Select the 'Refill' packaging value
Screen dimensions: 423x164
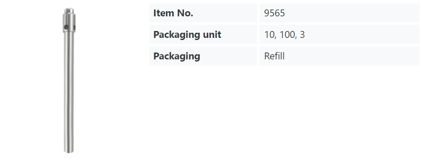pos(274,56)
